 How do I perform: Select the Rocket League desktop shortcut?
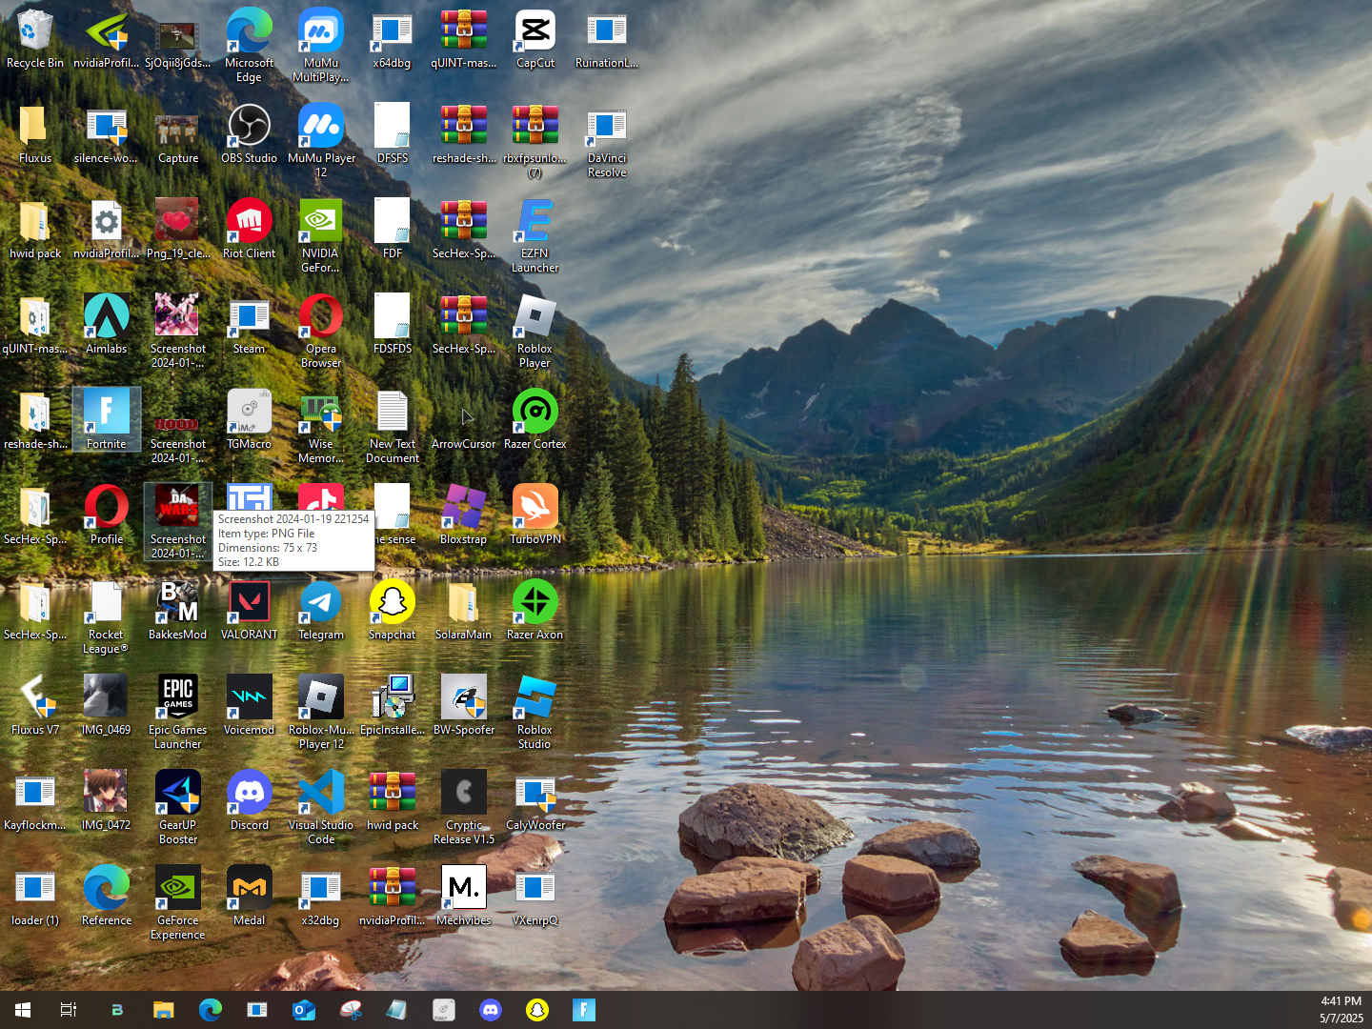tap(107, 616)
